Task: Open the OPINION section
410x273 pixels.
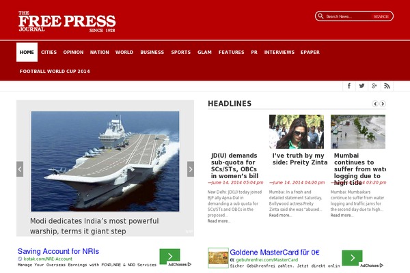Action: (73, 53)
